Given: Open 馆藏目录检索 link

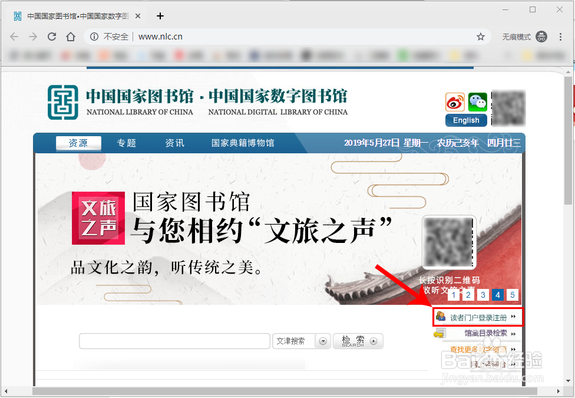Looking at the screenshot, I should [x=485, y=333].
